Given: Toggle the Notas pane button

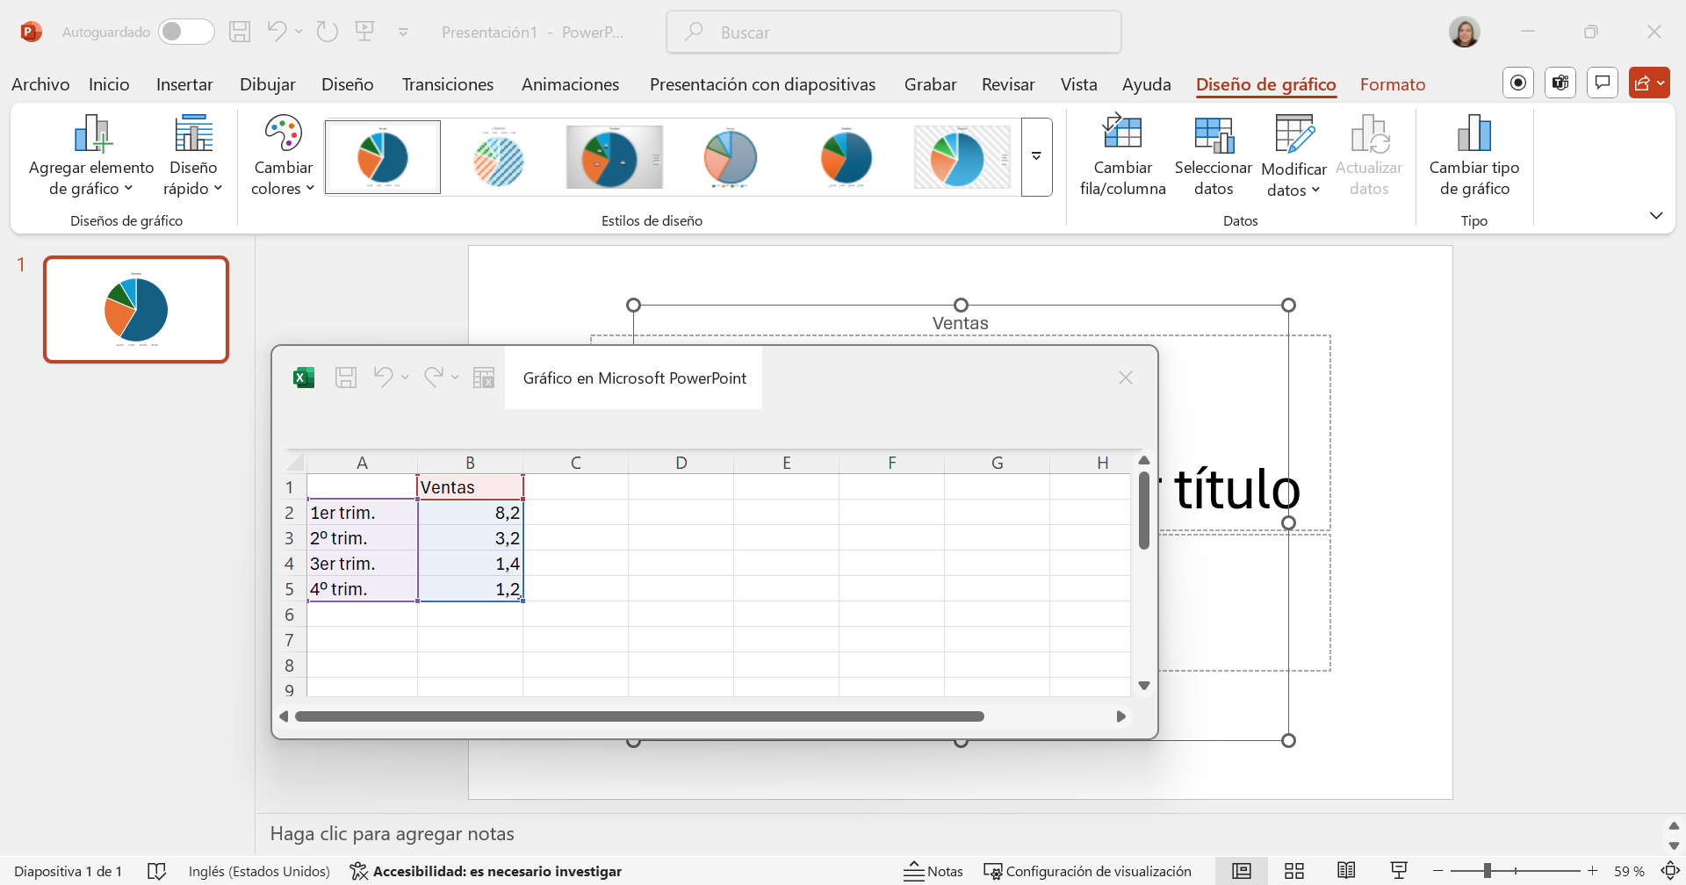Looking at the screenshot, I should 933,871.
